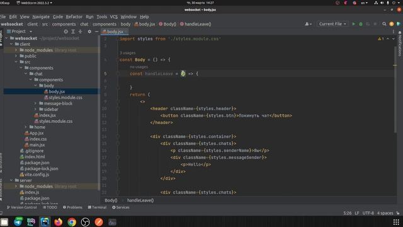Run the current file with green play icon
This screenshot has width=403, height=227.
pos(354,24)
